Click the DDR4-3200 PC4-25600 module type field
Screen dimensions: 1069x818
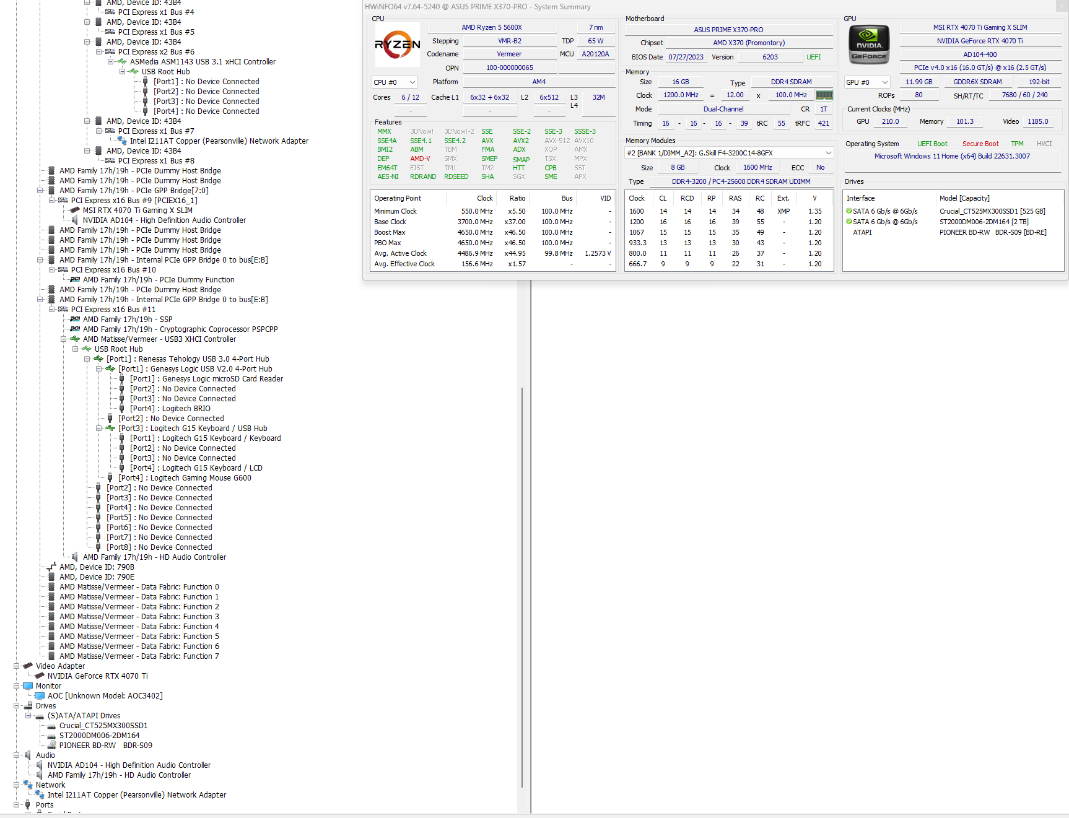(741, 181)
